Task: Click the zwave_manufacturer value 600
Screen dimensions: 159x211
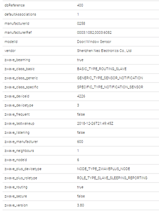Action: pos(80,142)
